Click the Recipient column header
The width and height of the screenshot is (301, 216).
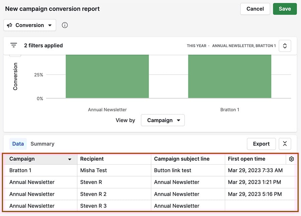point(92,159)
